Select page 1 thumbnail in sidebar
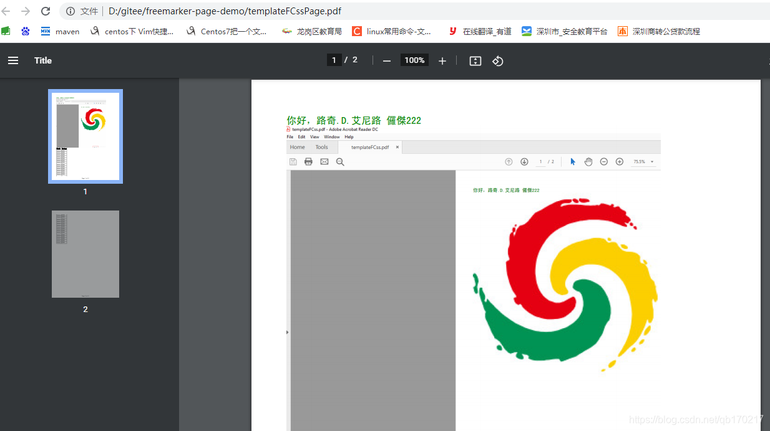This screenshot has height=431, width=770. pos(85,136)
